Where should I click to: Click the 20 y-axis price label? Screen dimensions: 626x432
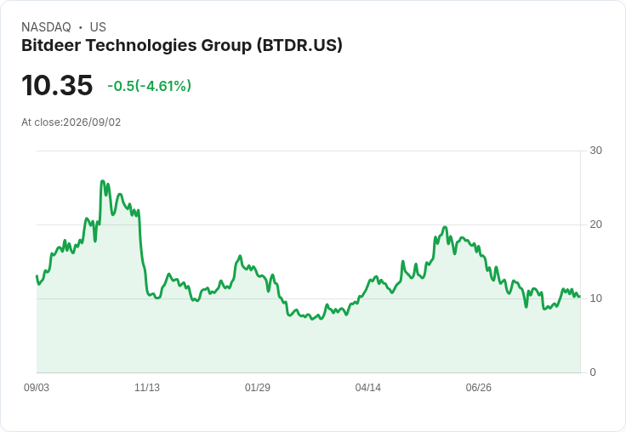[595, 225]
